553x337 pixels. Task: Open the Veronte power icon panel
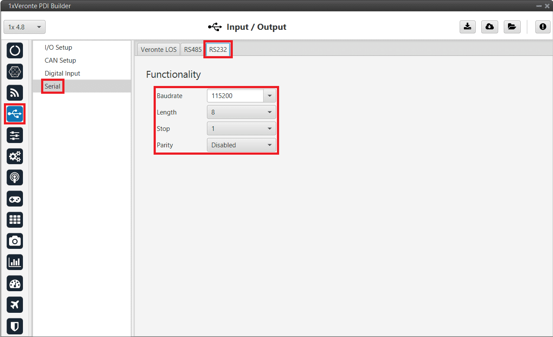(15, 51)
